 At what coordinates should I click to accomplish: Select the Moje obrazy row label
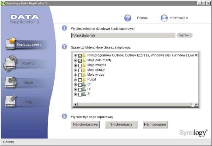click(x=96, y=70)
